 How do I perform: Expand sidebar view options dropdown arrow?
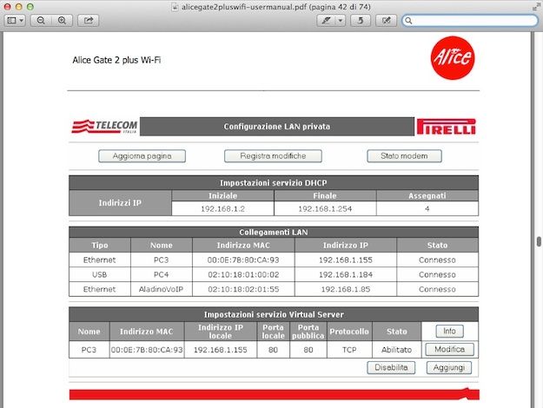click(x=22, y=21)
